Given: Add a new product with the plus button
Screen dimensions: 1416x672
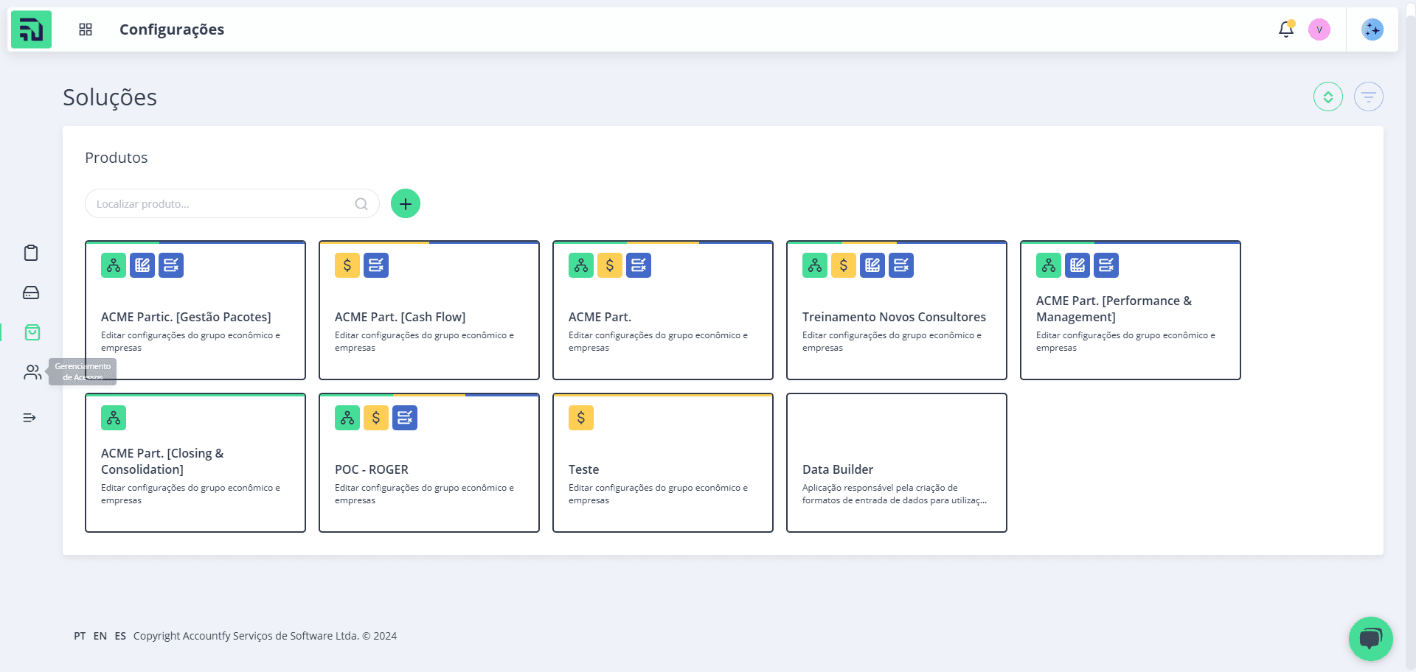Looking at the screenshot, I should point(406,203).
